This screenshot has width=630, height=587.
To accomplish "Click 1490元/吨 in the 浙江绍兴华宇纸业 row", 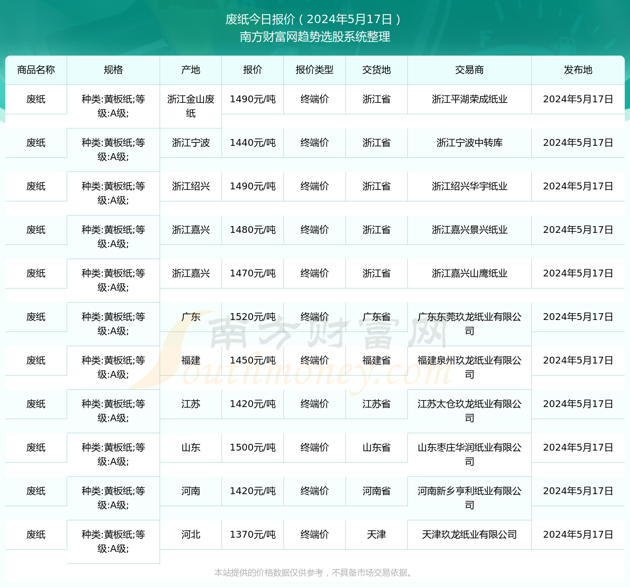I will point(253,186).
